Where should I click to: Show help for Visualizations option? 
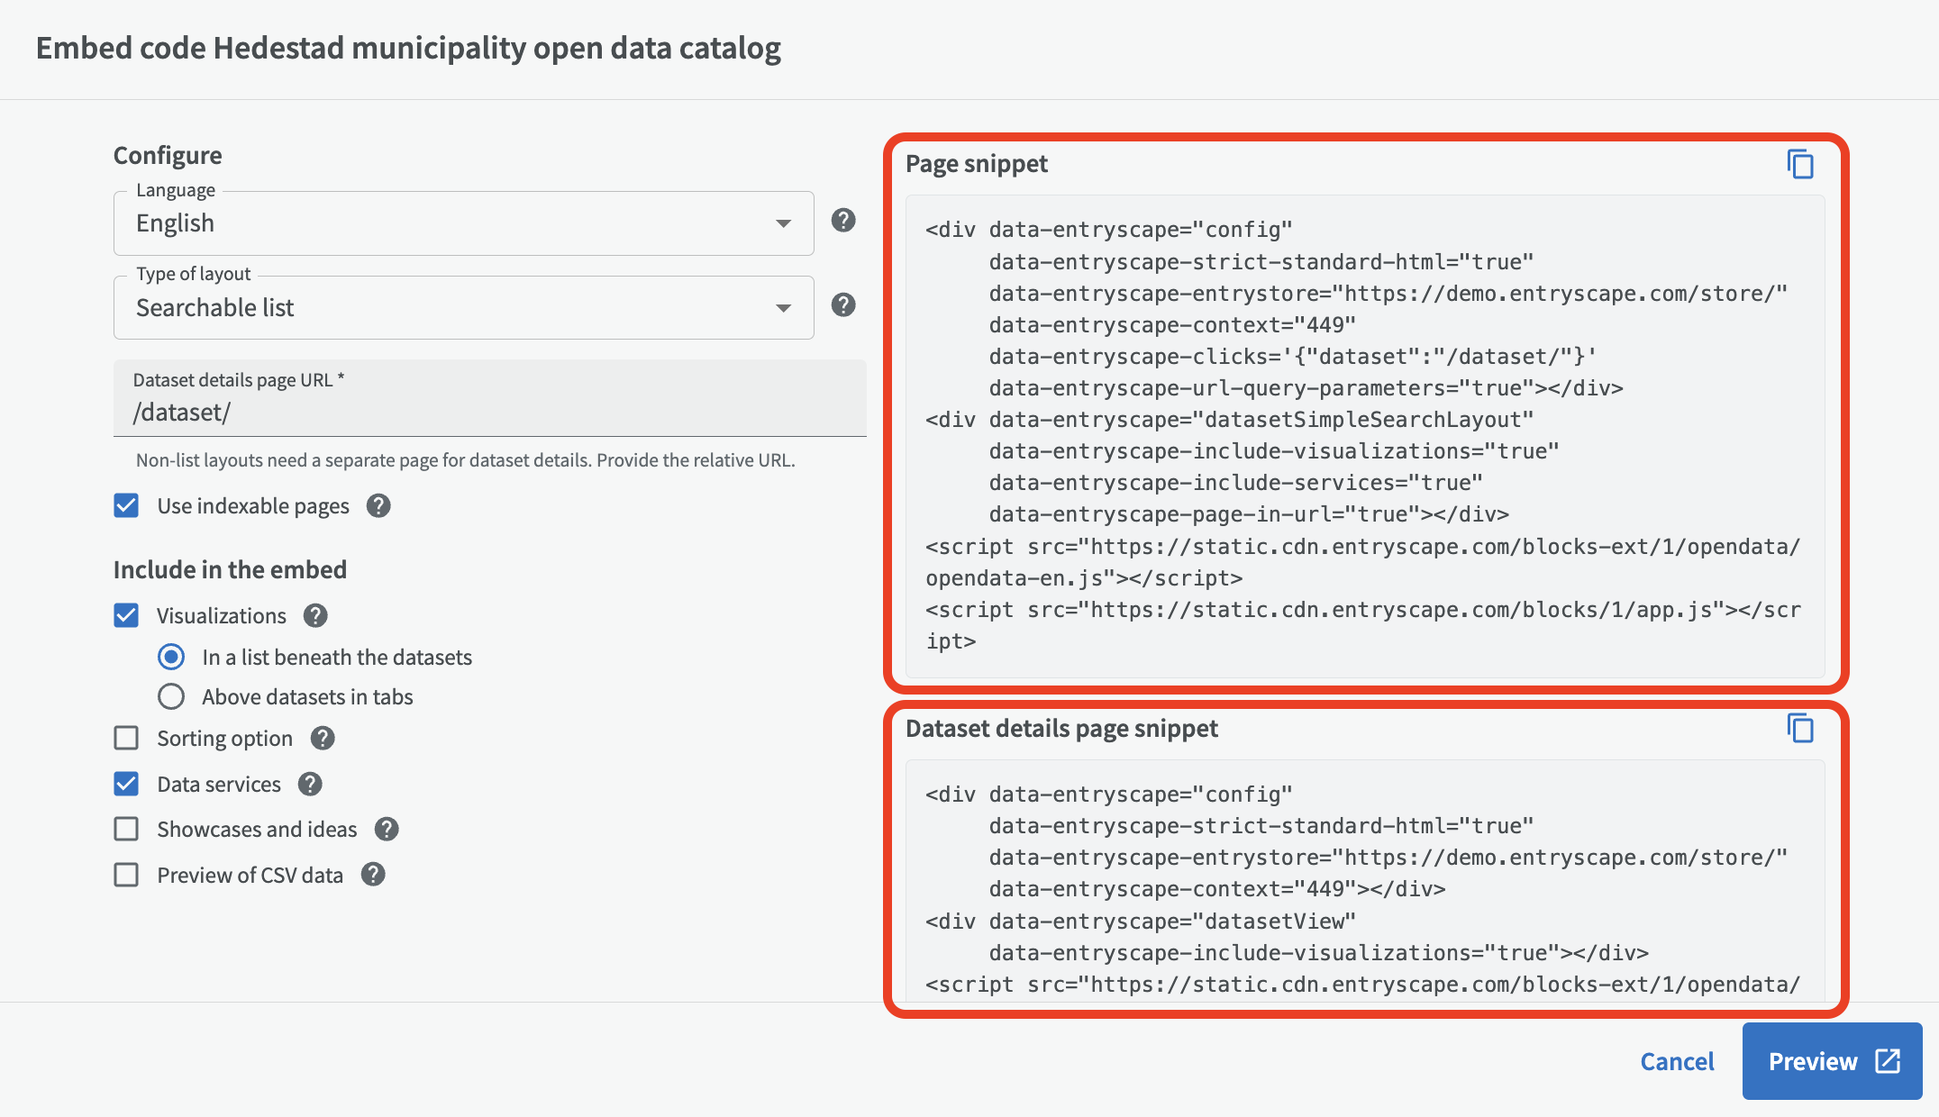(315, 616)
